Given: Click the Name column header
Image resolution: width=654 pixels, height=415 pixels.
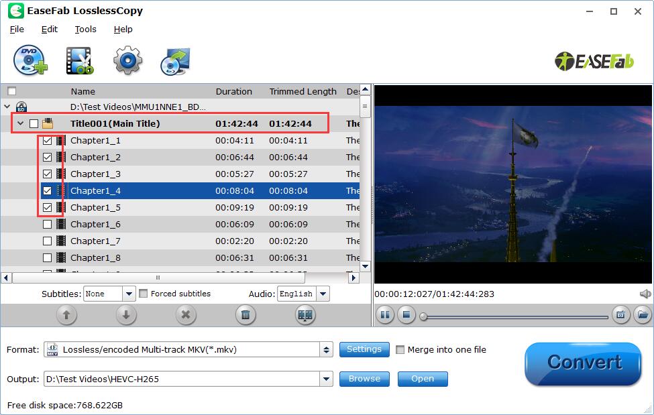Looking at the screenshot, I should 83,91.
